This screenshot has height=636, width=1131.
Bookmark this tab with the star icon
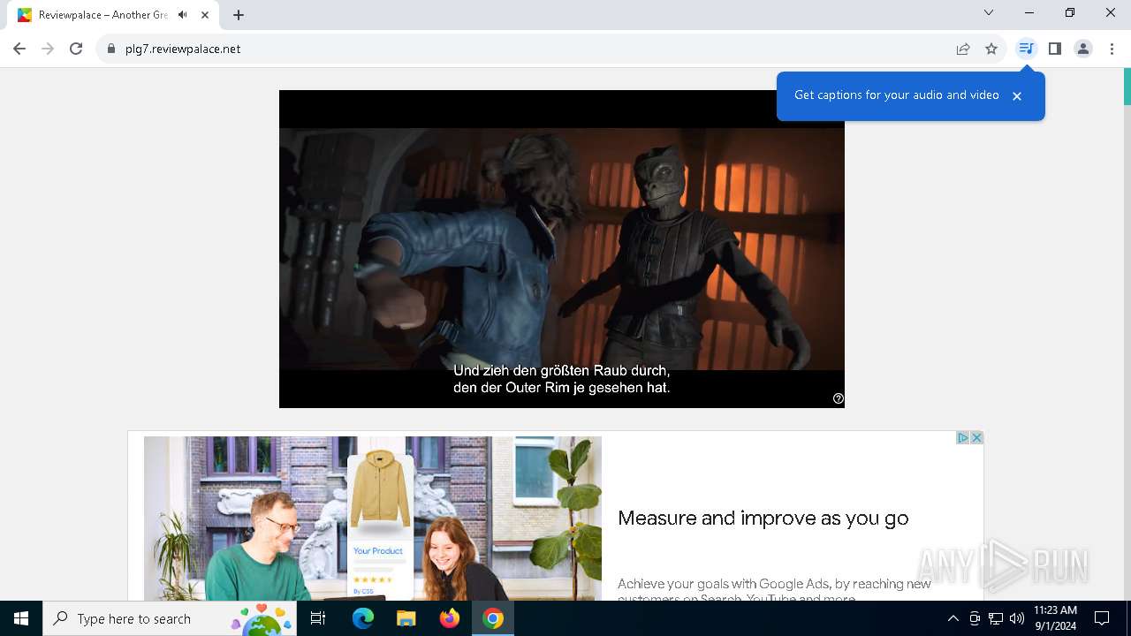coord(991,49)
